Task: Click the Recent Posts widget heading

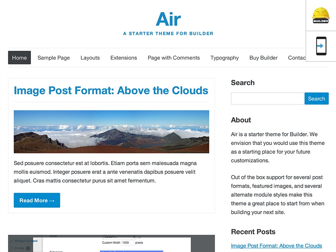Action: [253, 232]
